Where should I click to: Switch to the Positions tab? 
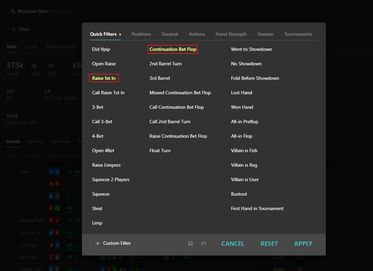[x=141, y=34]
